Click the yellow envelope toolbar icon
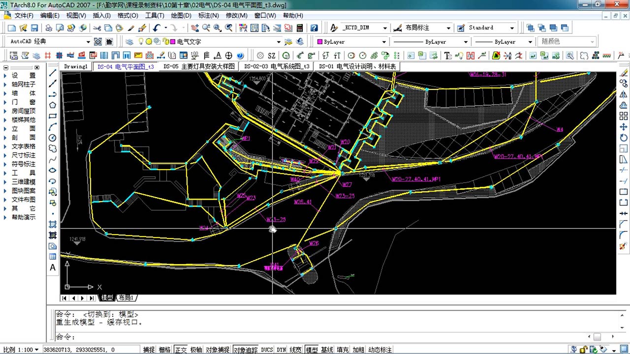 [138, 56]
